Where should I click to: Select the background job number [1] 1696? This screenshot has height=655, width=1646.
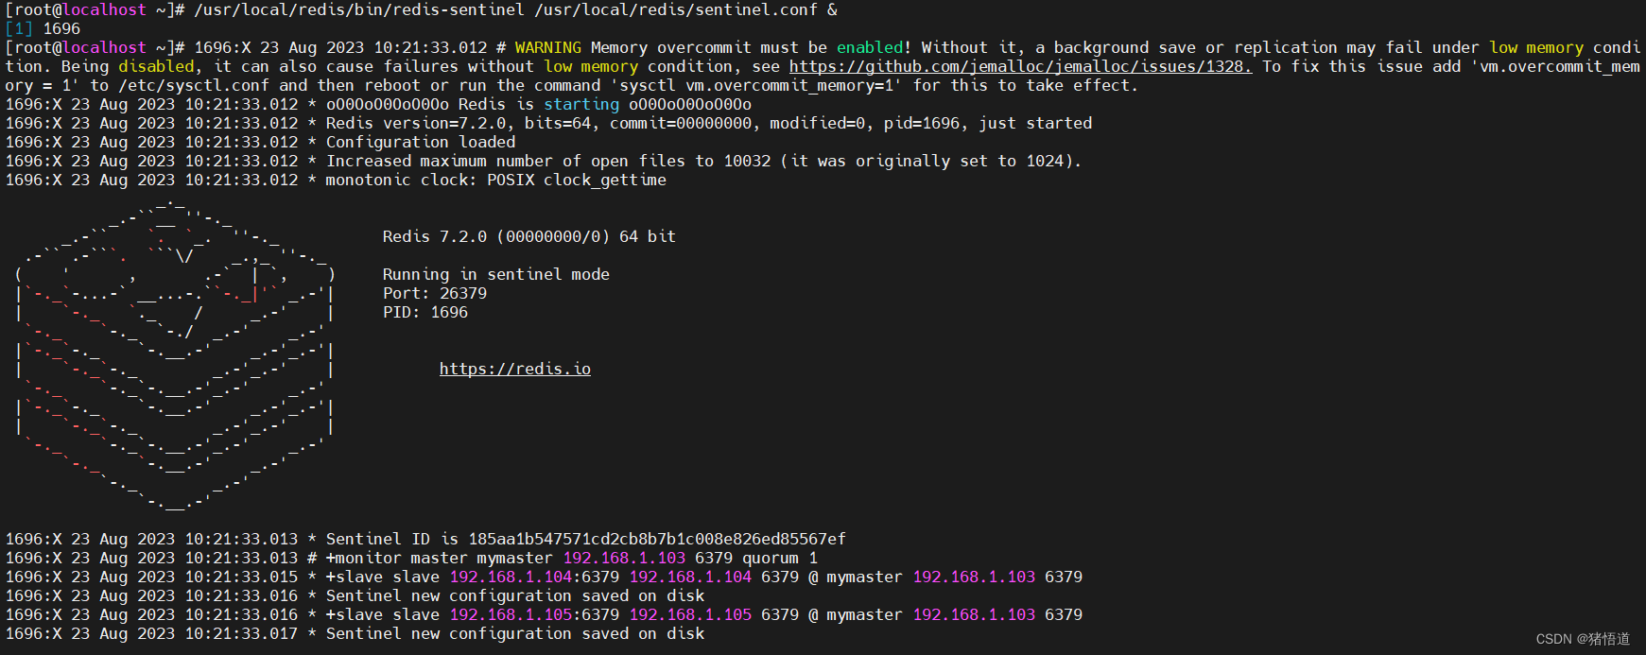pos(43,28)
